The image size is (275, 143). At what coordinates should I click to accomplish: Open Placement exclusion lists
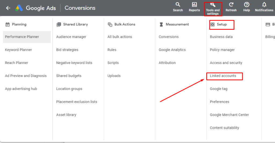tap(77, 102)
